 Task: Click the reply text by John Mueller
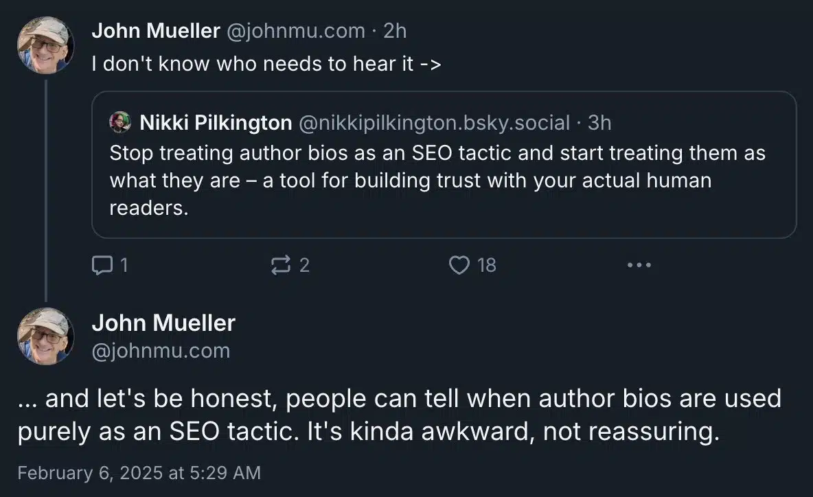(401, 413)
